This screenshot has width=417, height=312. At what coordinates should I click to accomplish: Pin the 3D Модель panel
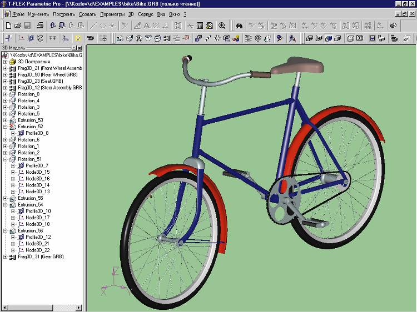tap(74, 48)
